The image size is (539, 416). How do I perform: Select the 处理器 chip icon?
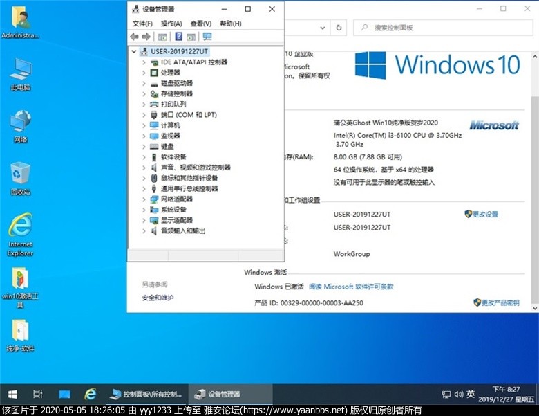pos(154,73)
